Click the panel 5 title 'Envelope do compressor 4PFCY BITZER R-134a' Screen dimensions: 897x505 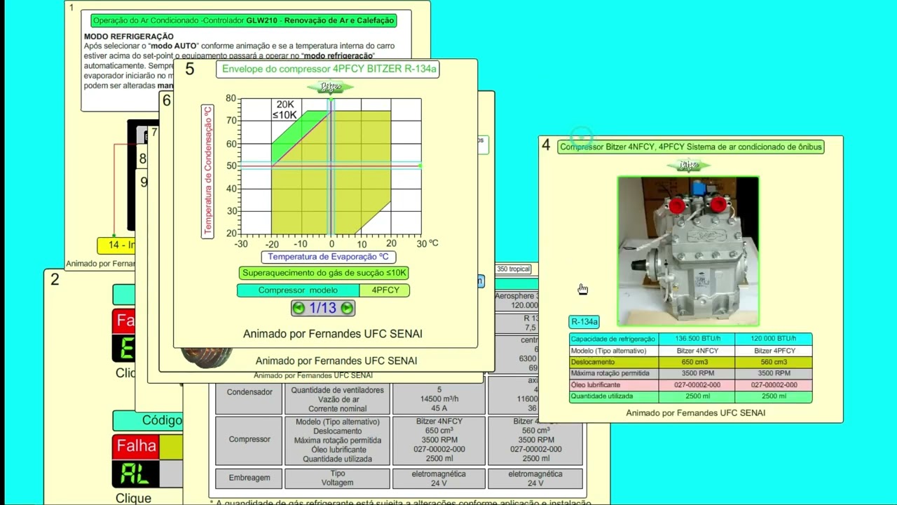pyautogui.click(x=329, y=69)
